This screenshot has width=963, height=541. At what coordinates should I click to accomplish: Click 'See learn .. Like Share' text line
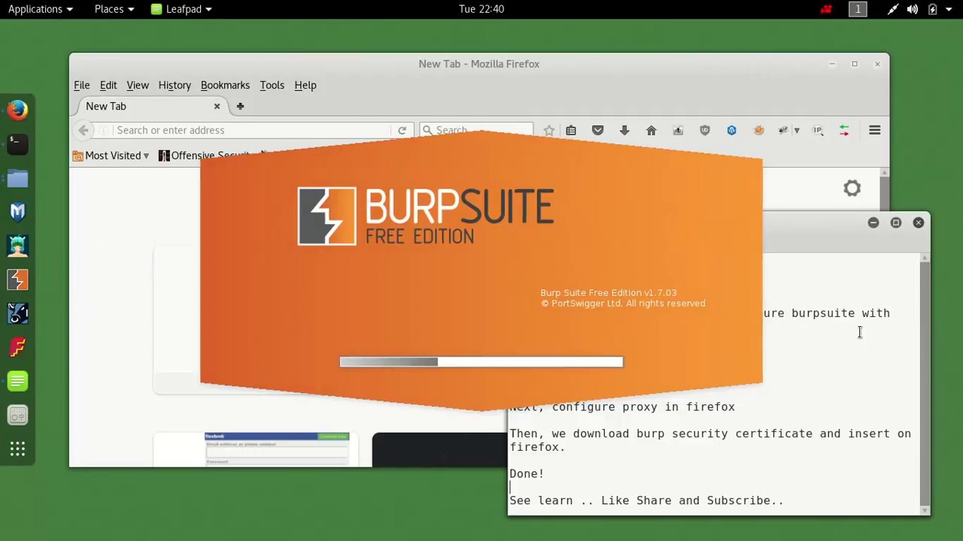pyautogui.click(x=646, y=500)
